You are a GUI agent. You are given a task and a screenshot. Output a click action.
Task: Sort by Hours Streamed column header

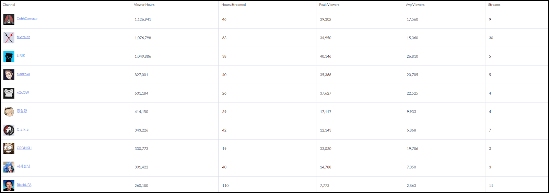(234, 5)
